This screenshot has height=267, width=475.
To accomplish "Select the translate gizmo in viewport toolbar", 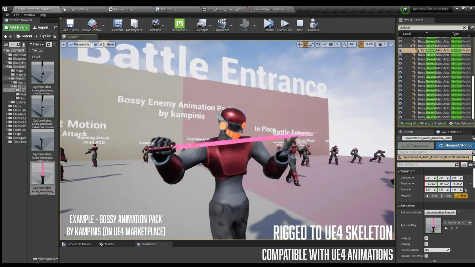I will [x=300, y=45].
